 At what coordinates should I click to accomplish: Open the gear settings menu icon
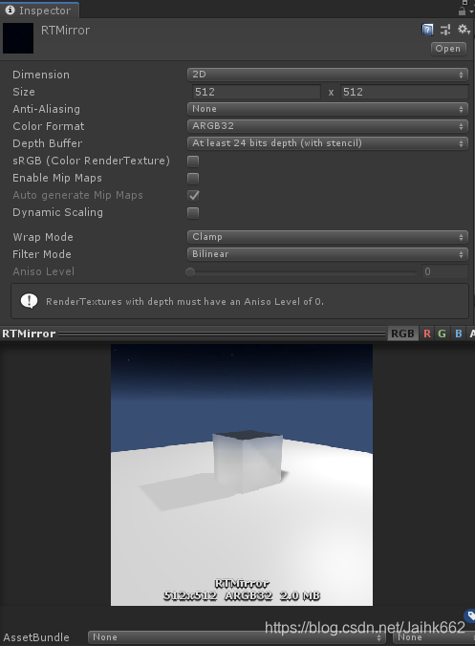click(464, 30)
